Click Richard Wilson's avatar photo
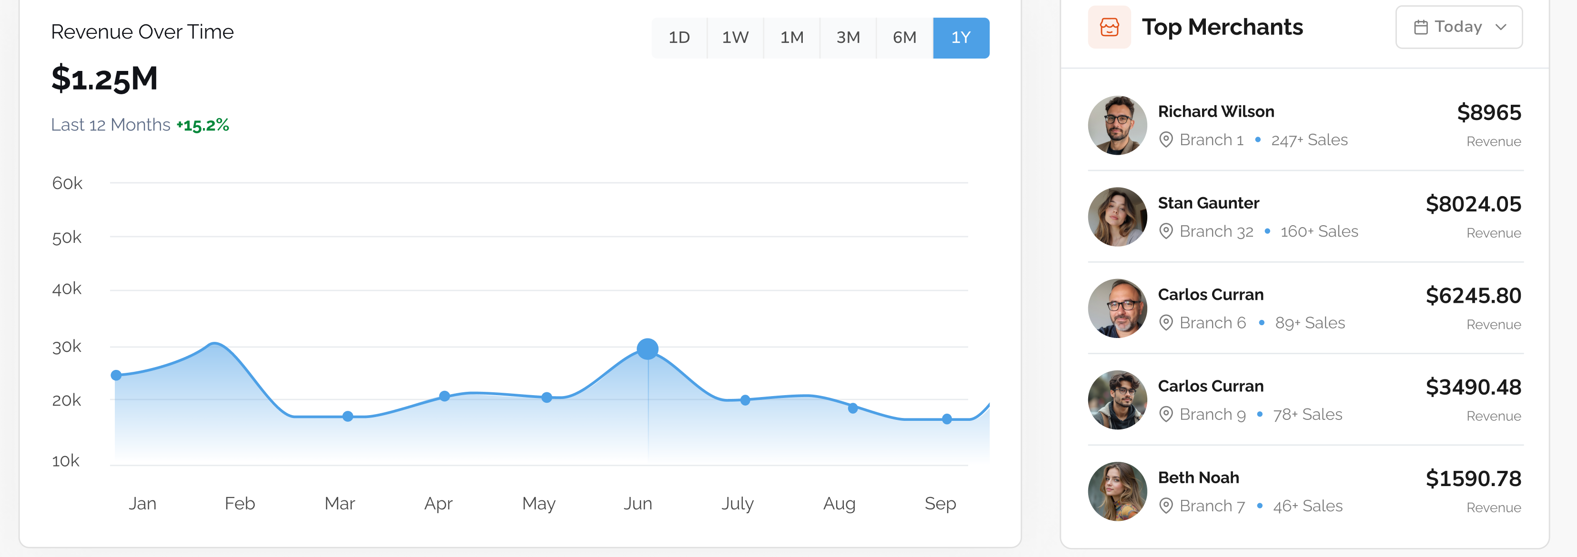The image size is (1577, 557). point(1117,125)
